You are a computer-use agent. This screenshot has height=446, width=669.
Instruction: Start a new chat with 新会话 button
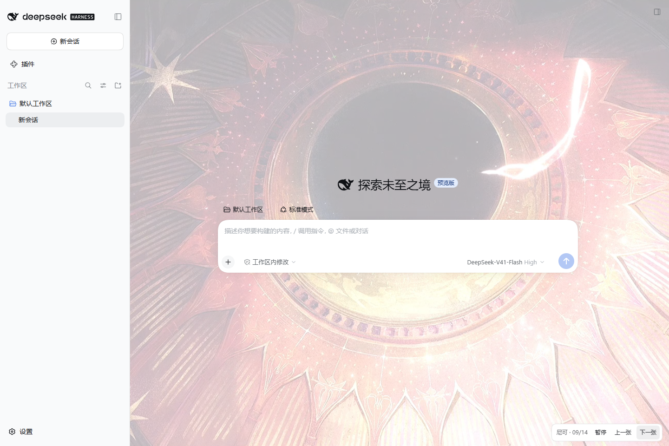(x=65, y=41)
